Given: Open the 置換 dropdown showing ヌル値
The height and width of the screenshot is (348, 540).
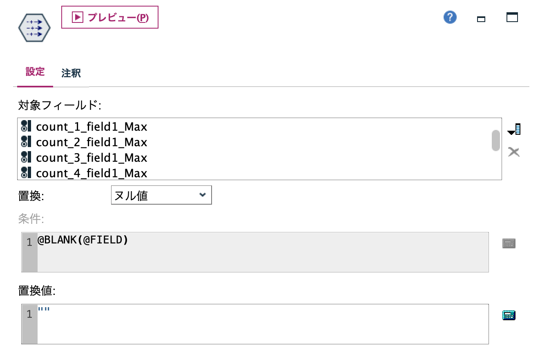Looking at the screenshot, I should coord(161,195).
